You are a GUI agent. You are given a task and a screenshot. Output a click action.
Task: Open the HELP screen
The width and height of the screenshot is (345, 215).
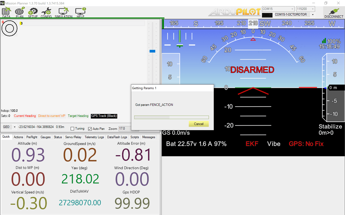80,12
